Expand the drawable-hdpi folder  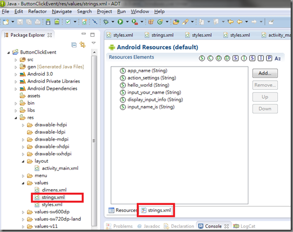pyautogui.click(x=23, y=125)
